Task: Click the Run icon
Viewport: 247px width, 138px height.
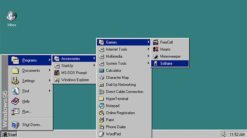Action: [x=15, y=112]
